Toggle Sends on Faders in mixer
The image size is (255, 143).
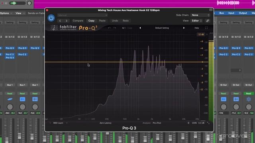click(x=36, y=13)
